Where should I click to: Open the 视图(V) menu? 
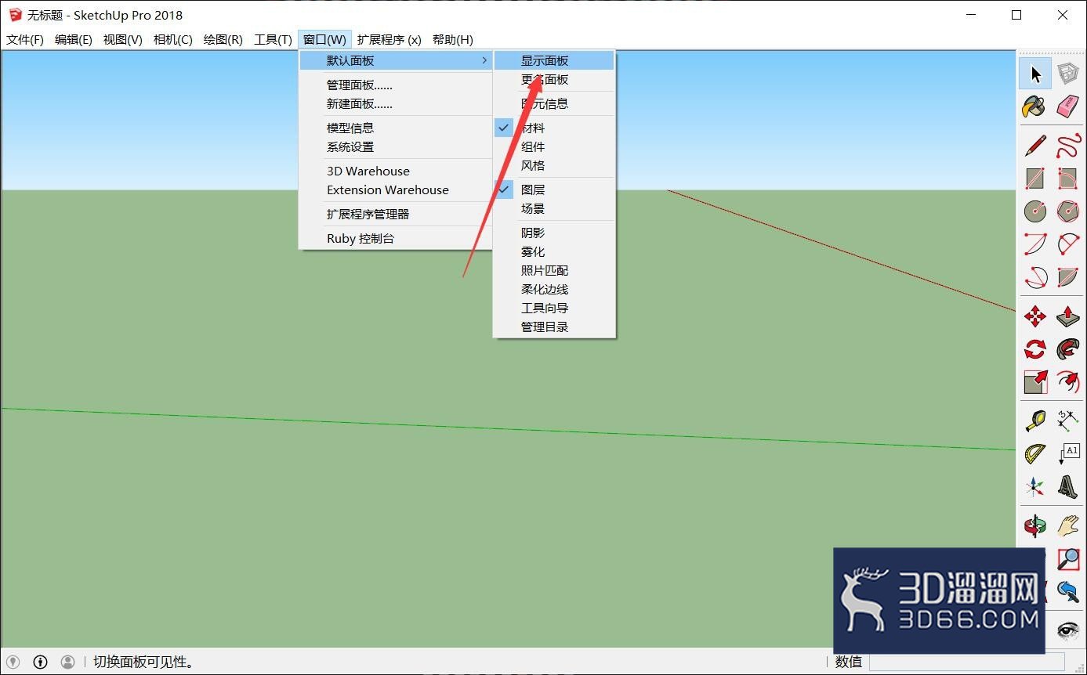(x=123, y=40)
